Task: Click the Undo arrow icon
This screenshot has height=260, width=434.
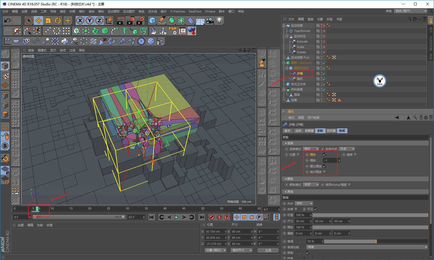Action: (7, 20)
